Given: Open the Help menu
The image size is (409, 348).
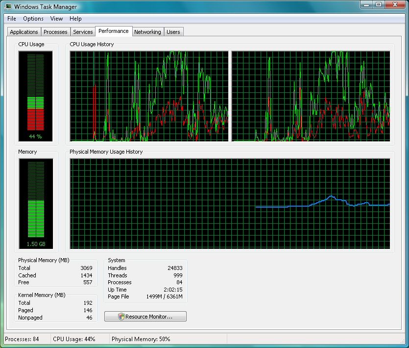Looking at the screenshot, I should pos(75,19).
